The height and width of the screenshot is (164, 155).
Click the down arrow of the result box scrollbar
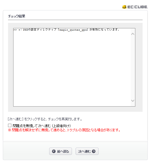132,101
